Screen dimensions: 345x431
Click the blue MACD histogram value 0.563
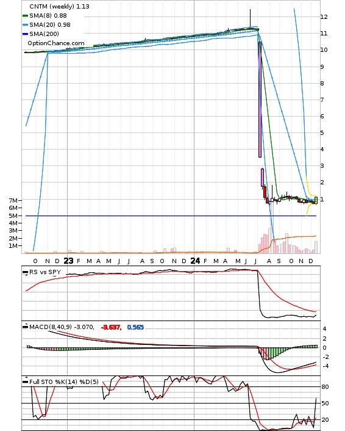[135, 327]
